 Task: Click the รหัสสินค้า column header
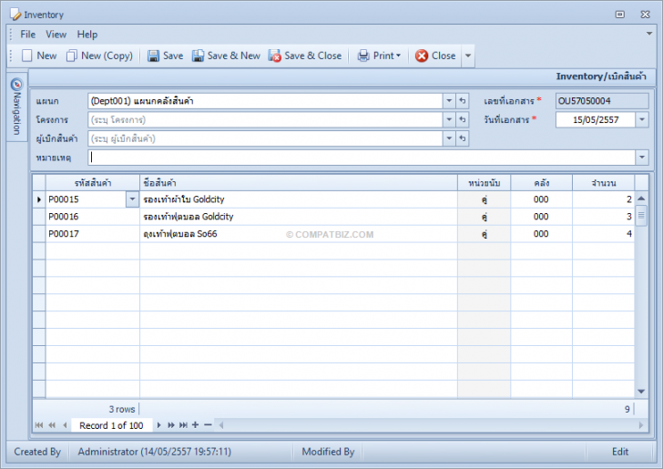(x=93, y=183)
